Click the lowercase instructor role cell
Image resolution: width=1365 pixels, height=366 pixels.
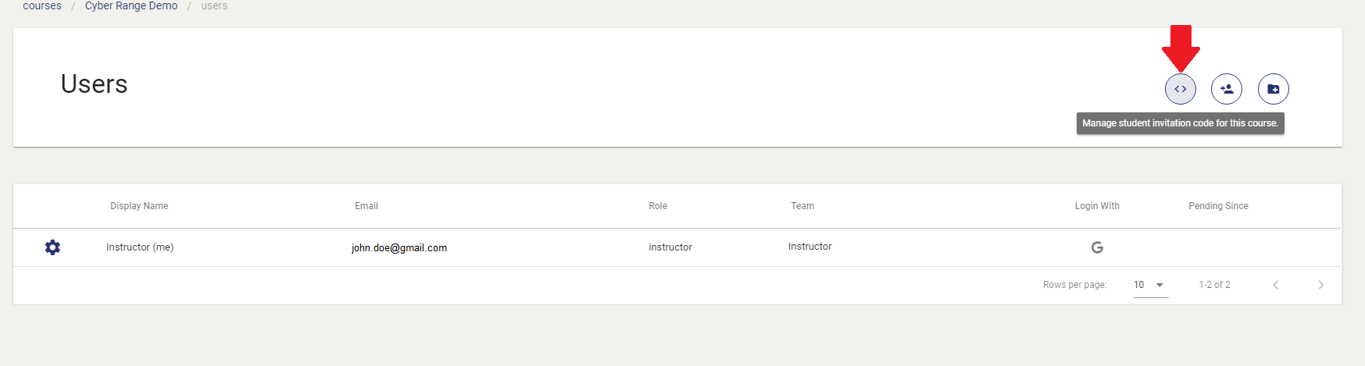pyautogui.click(x=670, y=247)
